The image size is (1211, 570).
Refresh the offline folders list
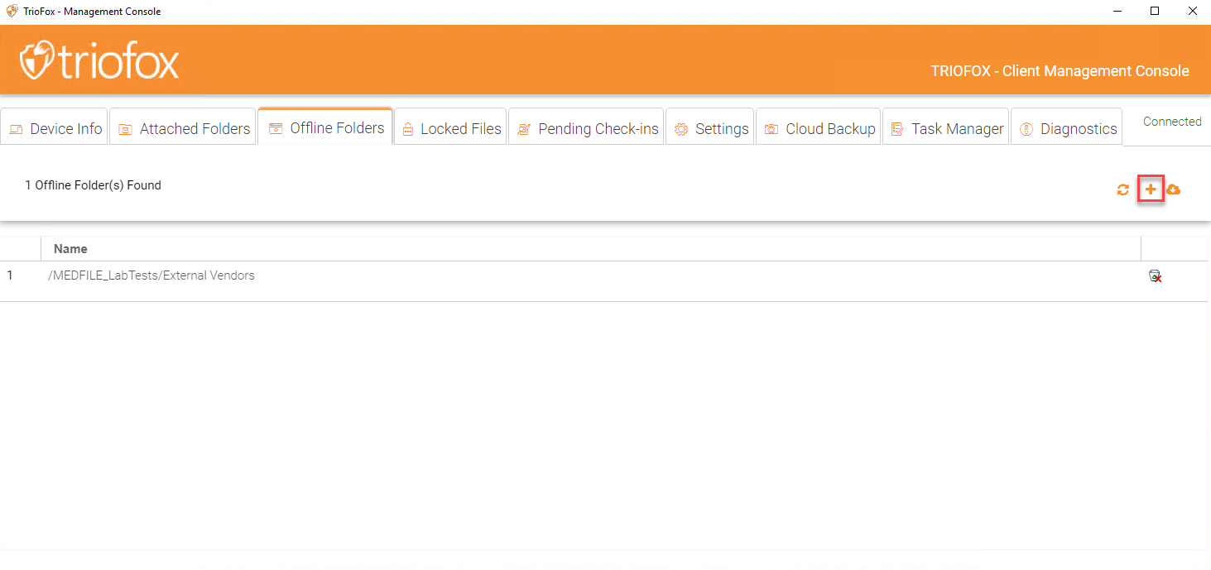(x=1122, y=190)
